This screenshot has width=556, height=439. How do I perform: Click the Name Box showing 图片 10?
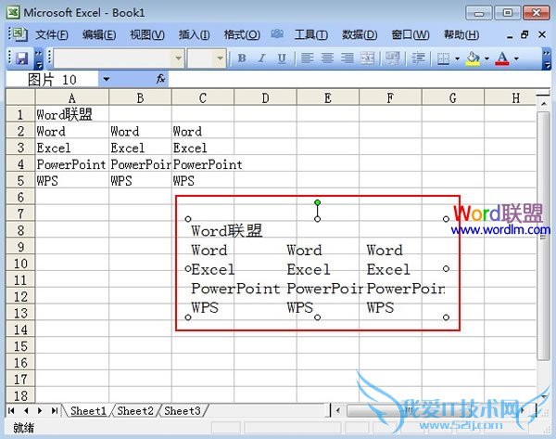click(x=52, y=80)
